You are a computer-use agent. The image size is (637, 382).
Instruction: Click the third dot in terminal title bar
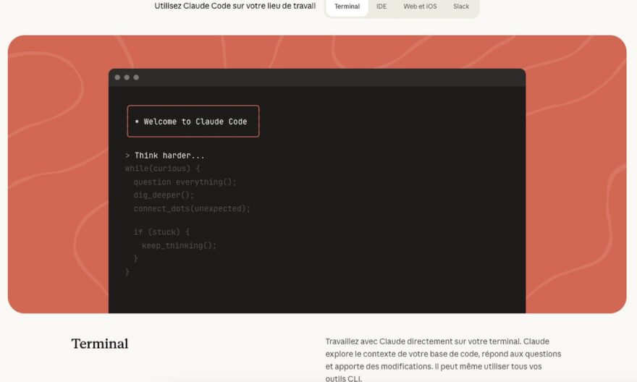[136, 77]
